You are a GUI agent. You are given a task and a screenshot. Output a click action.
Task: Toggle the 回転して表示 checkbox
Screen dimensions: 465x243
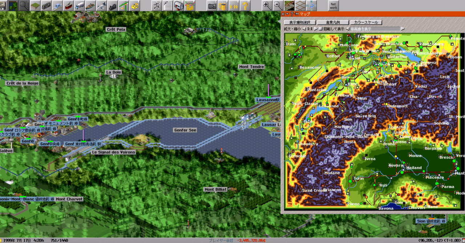[320, 29]
